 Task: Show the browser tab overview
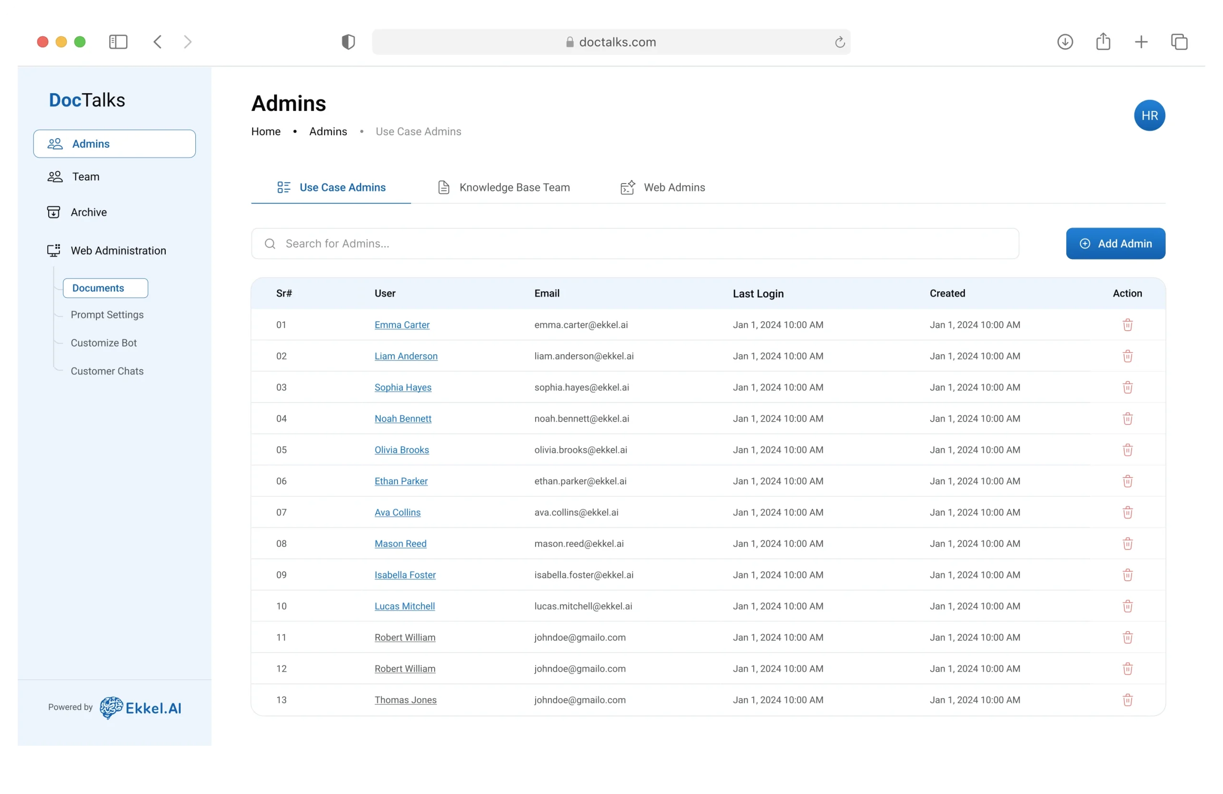(x=1179, y=42)
